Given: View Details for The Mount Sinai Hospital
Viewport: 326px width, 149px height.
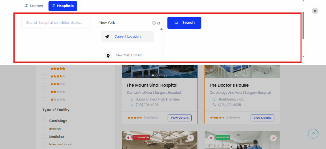Looking at the screenshot, I should 180,118.
